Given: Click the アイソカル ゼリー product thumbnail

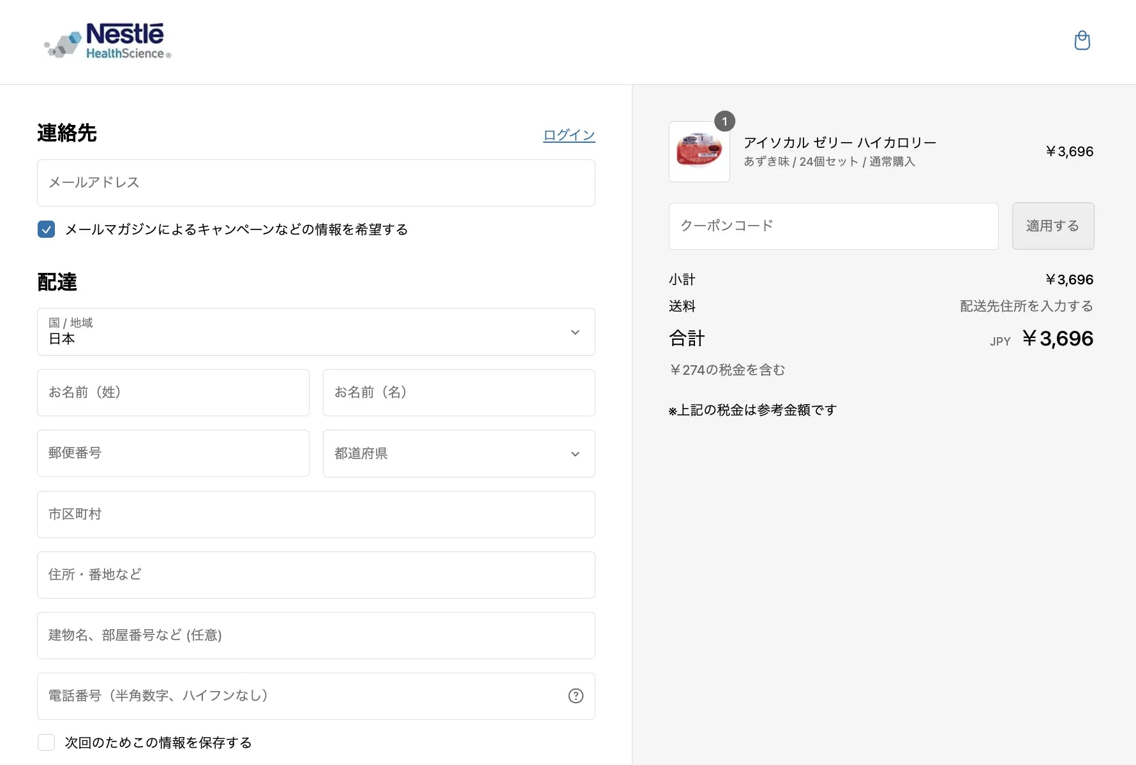Looking at the screenshot, I should pos(699,152).
